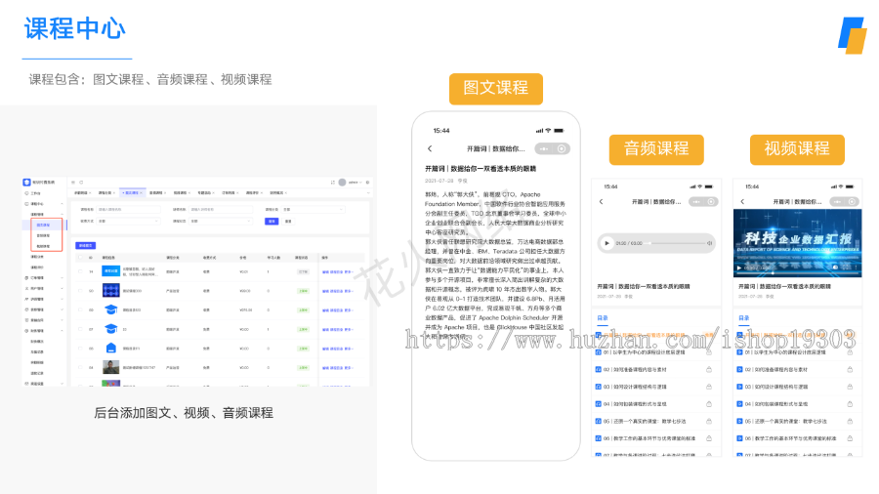
Task: Click the course name input field in filters
Action: (x=128, y=210)
